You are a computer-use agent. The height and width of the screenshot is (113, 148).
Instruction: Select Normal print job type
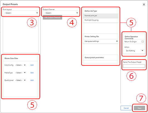[x=101, y=16]
